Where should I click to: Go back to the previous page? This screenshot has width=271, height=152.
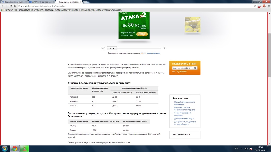pos(2,6)
